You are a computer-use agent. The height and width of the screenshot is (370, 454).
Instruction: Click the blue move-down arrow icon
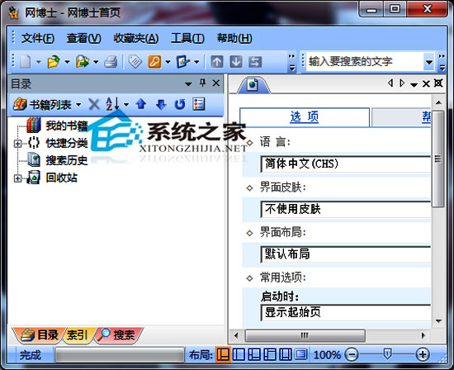[x=161, y=105]
